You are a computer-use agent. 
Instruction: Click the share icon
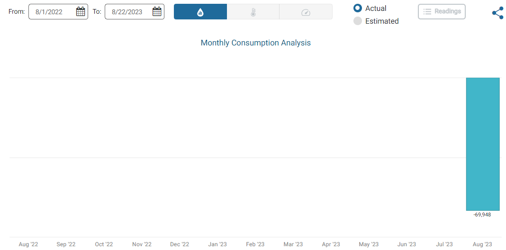pyautogui.click(x=497, y=13)
